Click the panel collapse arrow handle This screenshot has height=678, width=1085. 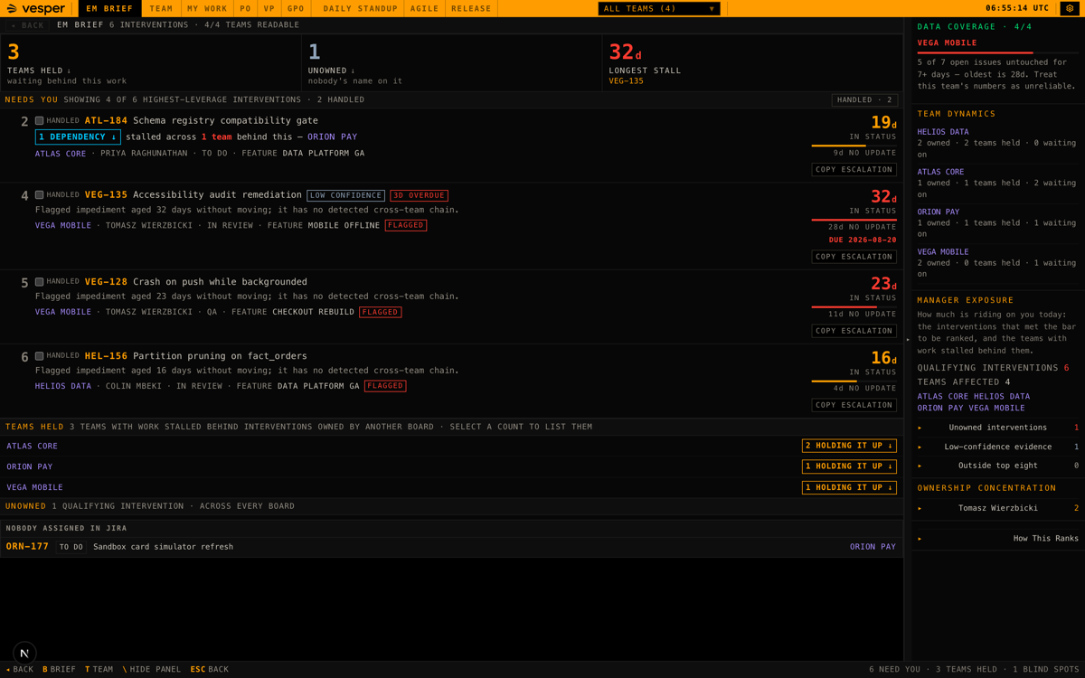point(908,340)
